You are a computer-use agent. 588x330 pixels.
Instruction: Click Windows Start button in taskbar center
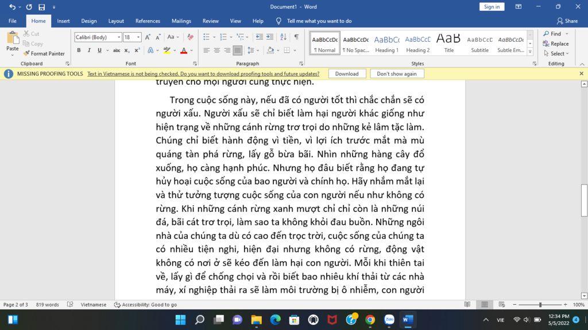pos(180,320)
